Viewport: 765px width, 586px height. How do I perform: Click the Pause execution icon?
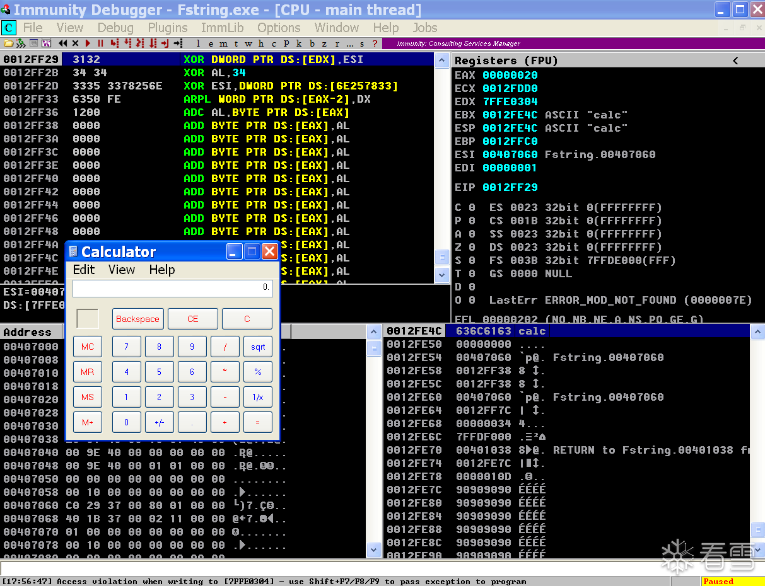100,43
